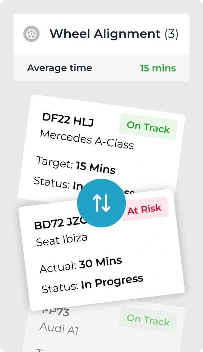Select the Audi A1 vehicle name
The width and height of the screenshot is (203, 352).
click(x=59, y=328)
